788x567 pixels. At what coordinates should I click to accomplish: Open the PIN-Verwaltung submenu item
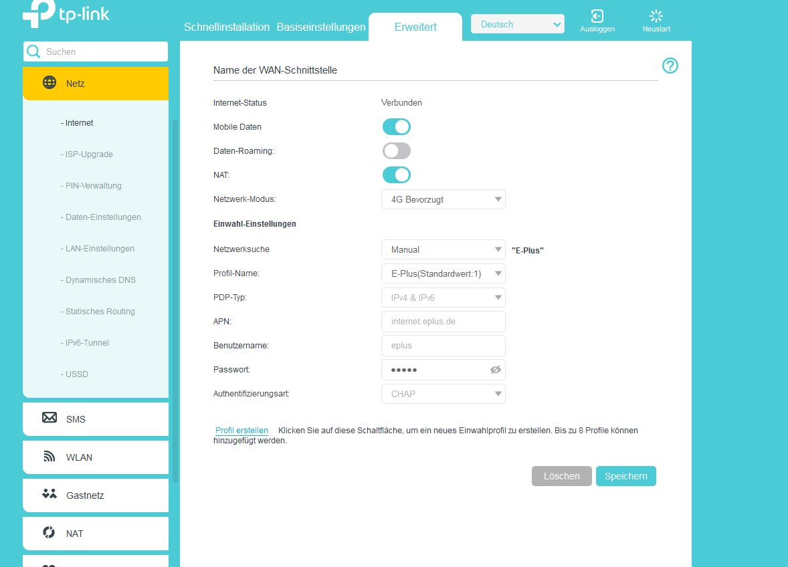91,186
